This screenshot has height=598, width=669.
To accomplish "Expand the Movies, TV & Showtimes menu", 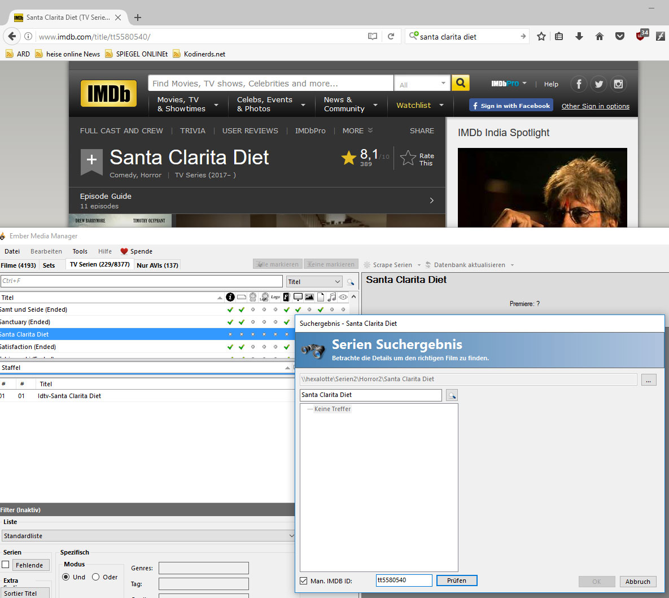I will click(188, 104).
